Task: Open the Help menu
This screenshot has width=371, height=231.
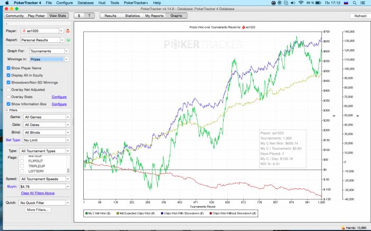Action: pos(157,3)
